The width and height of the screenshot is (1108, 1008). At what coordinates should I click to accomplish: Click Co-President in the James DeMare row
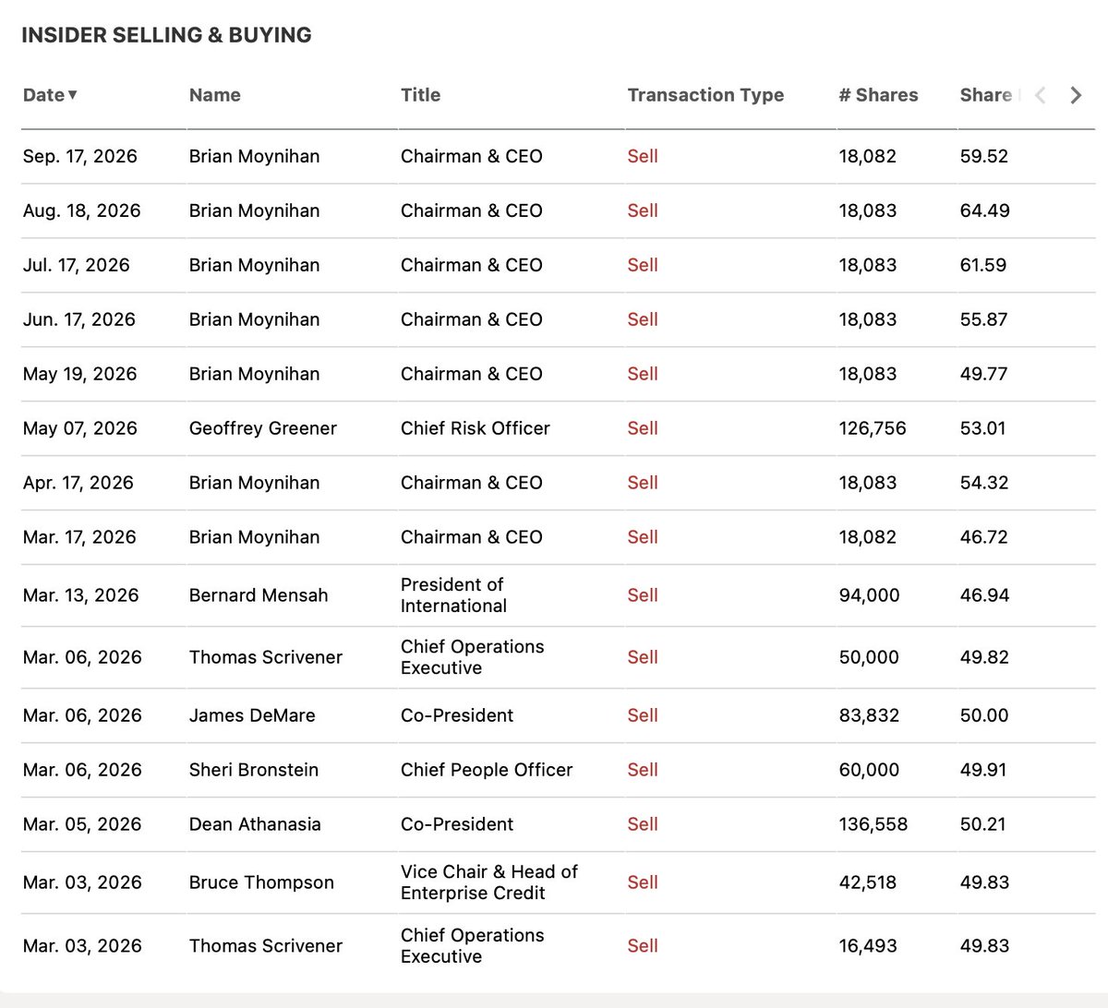[x=456, y=715]
